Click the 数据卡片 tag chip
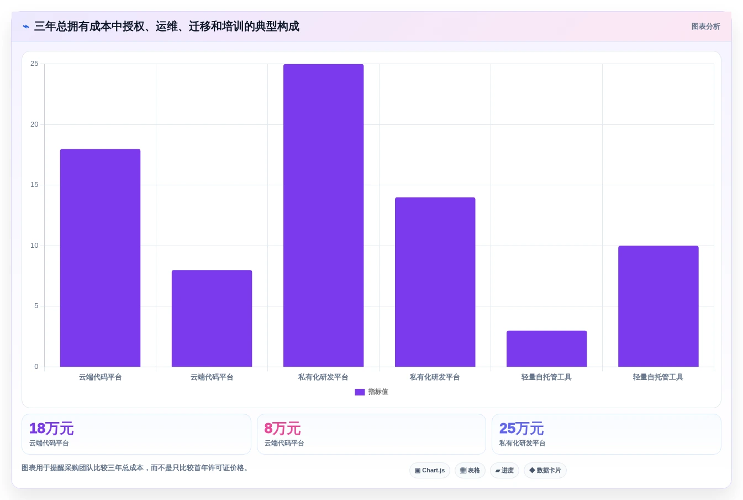 [545, 470]
